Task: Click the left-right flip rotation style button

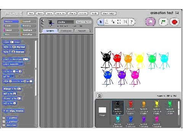Action: 42,23
